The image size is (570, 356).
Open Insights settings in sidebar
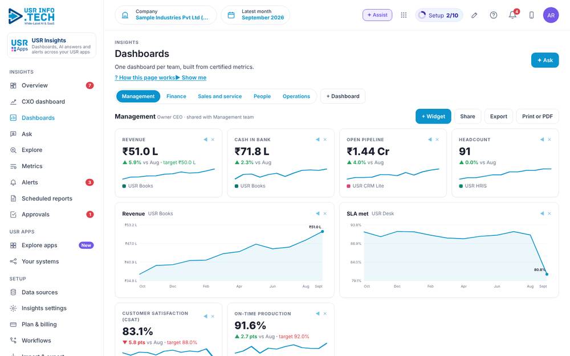coord(52,308)
